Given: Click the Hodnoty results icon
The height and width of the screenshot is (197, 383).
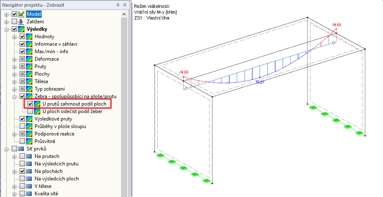Looking at the screenshot, I should click(x=29, y=37).
